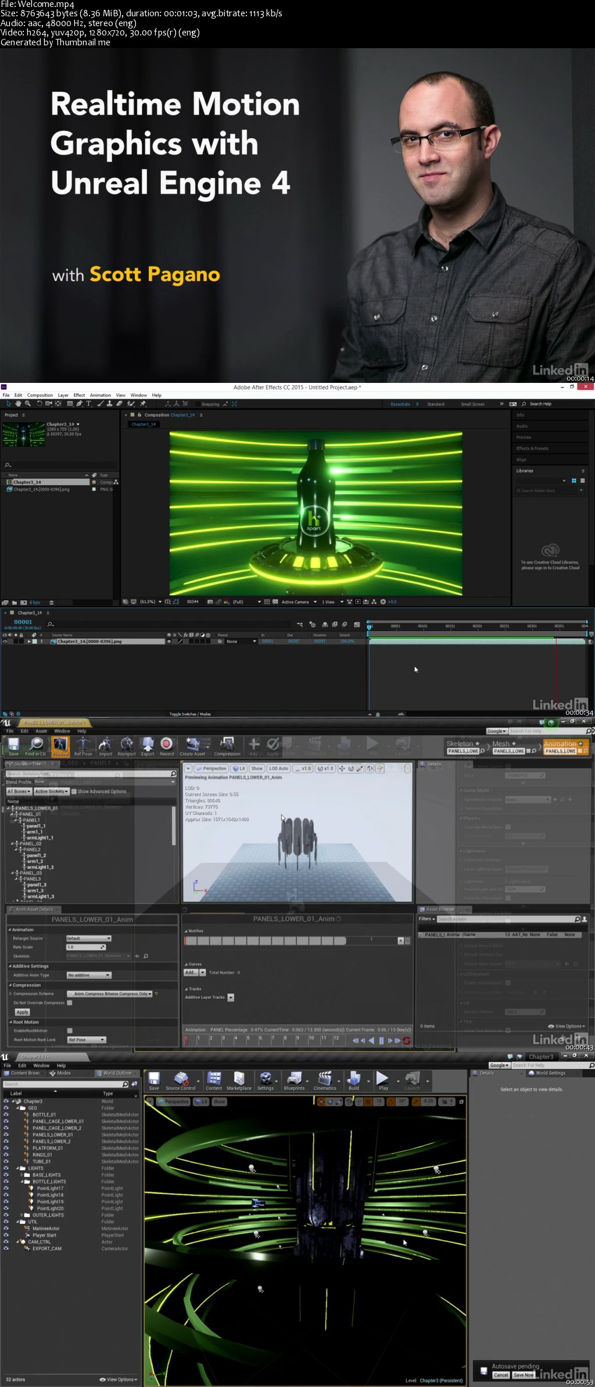Open the Active Sockets dropdown

tap(51, 791)
